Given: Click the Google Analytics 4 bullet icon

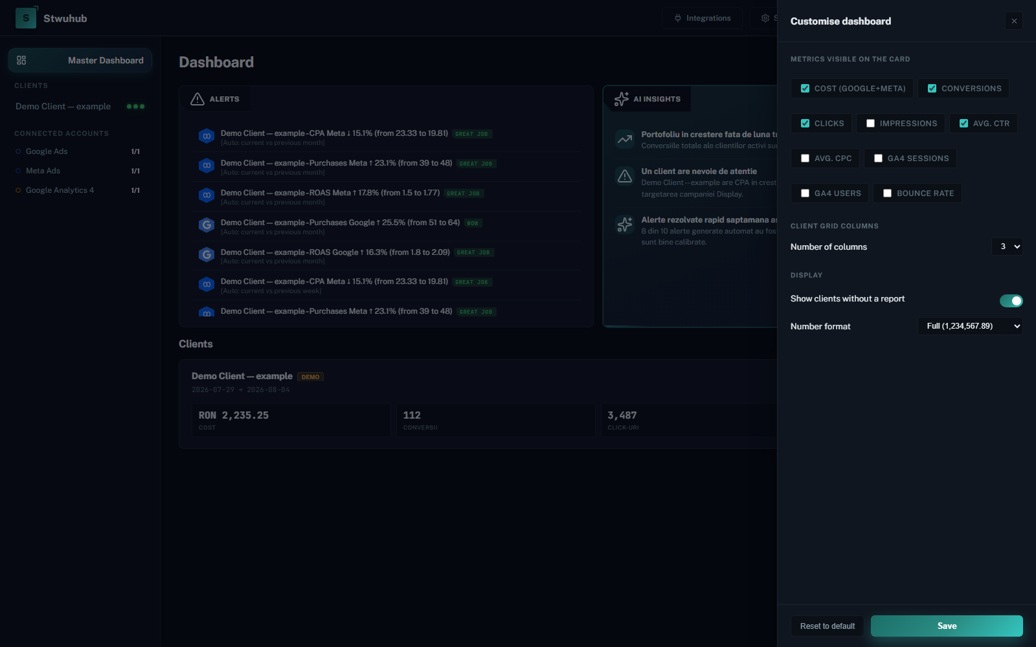Looking at the screenshot, I should pyautogui.click(x=18, y=190).
